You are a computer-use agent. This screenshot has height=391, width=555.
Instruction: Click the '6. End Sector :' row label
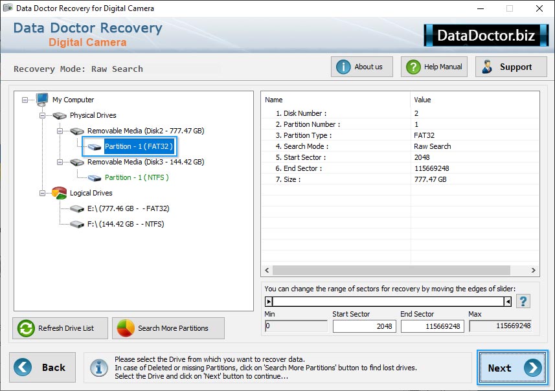[x=299, y=168]
